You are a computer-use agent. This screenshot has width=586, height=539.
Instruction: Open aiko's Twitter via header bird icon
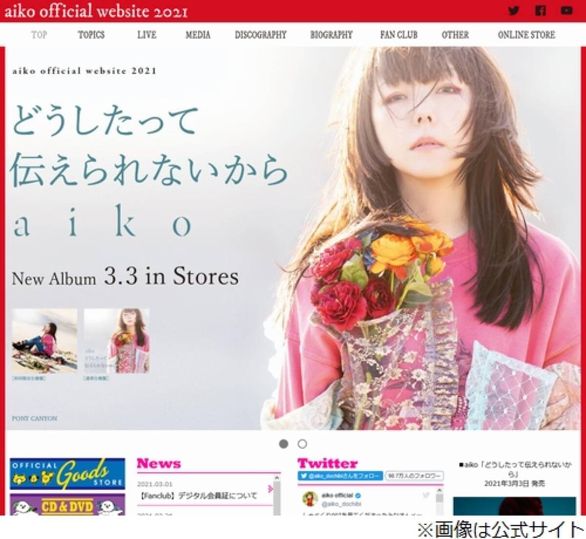[514, 9]
